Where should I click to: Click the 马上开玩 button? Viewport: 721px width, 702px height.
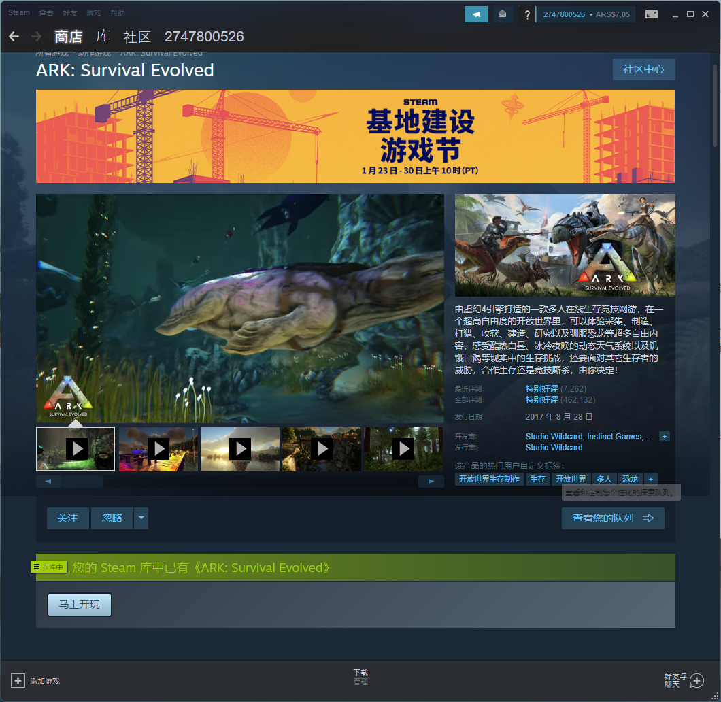[x=80, y=604]
